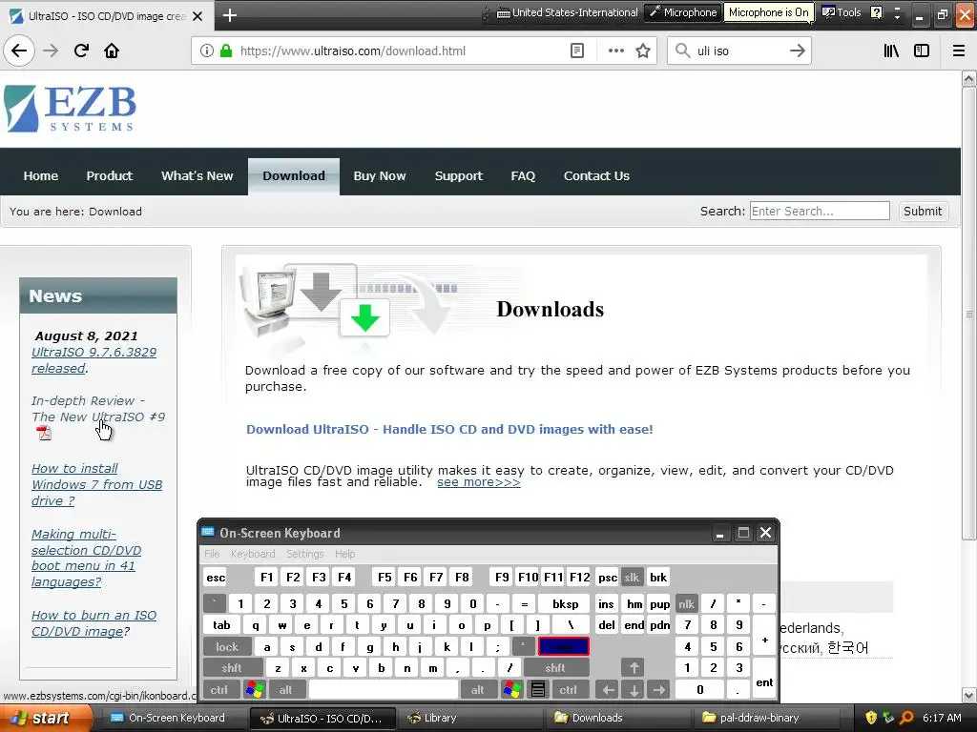Open How to burn an ISO CD/DVD image link
Image resolution: width=977 pixels, height=732 pixels.
click(94, 623)
